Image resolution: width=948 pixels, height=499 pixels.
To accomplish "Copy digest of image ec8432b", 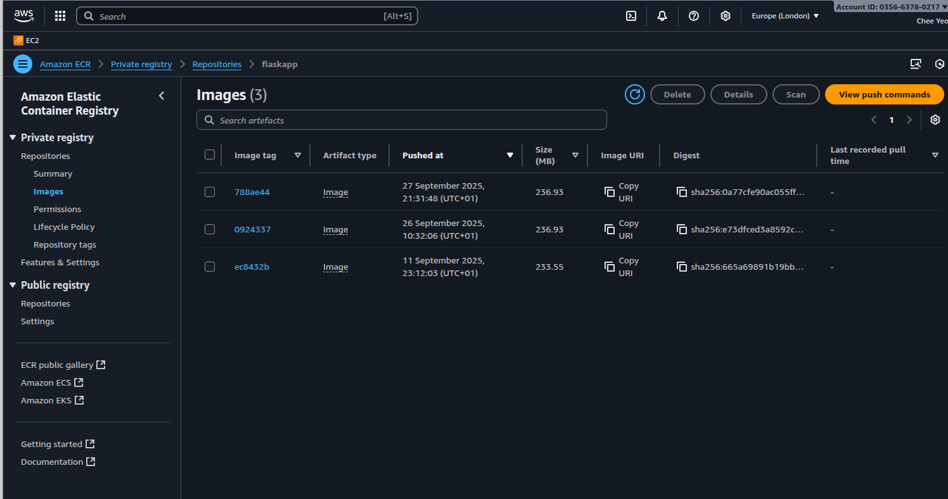I will tap(682, 267).
